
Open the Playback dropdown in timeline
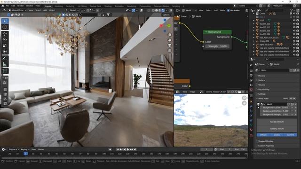[x=14, y=149]
